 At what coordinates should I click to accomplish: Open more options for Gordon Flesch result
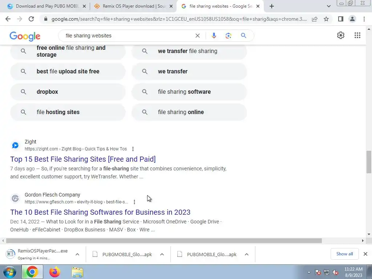tap(134, 202)
